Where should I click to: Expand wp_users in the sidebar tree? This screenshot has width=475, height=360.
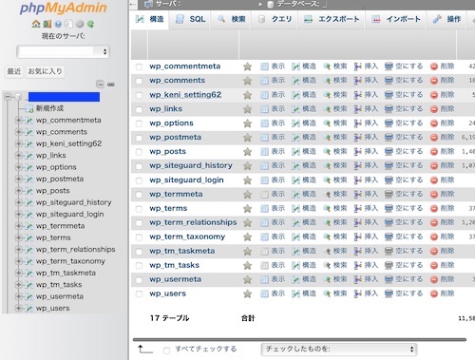pos(18,309)
